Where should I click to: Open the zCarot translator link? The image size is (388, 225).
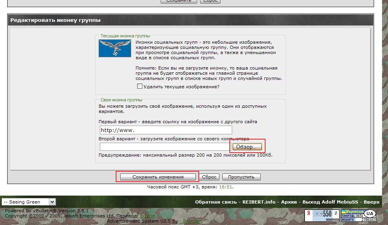(145, 216)
